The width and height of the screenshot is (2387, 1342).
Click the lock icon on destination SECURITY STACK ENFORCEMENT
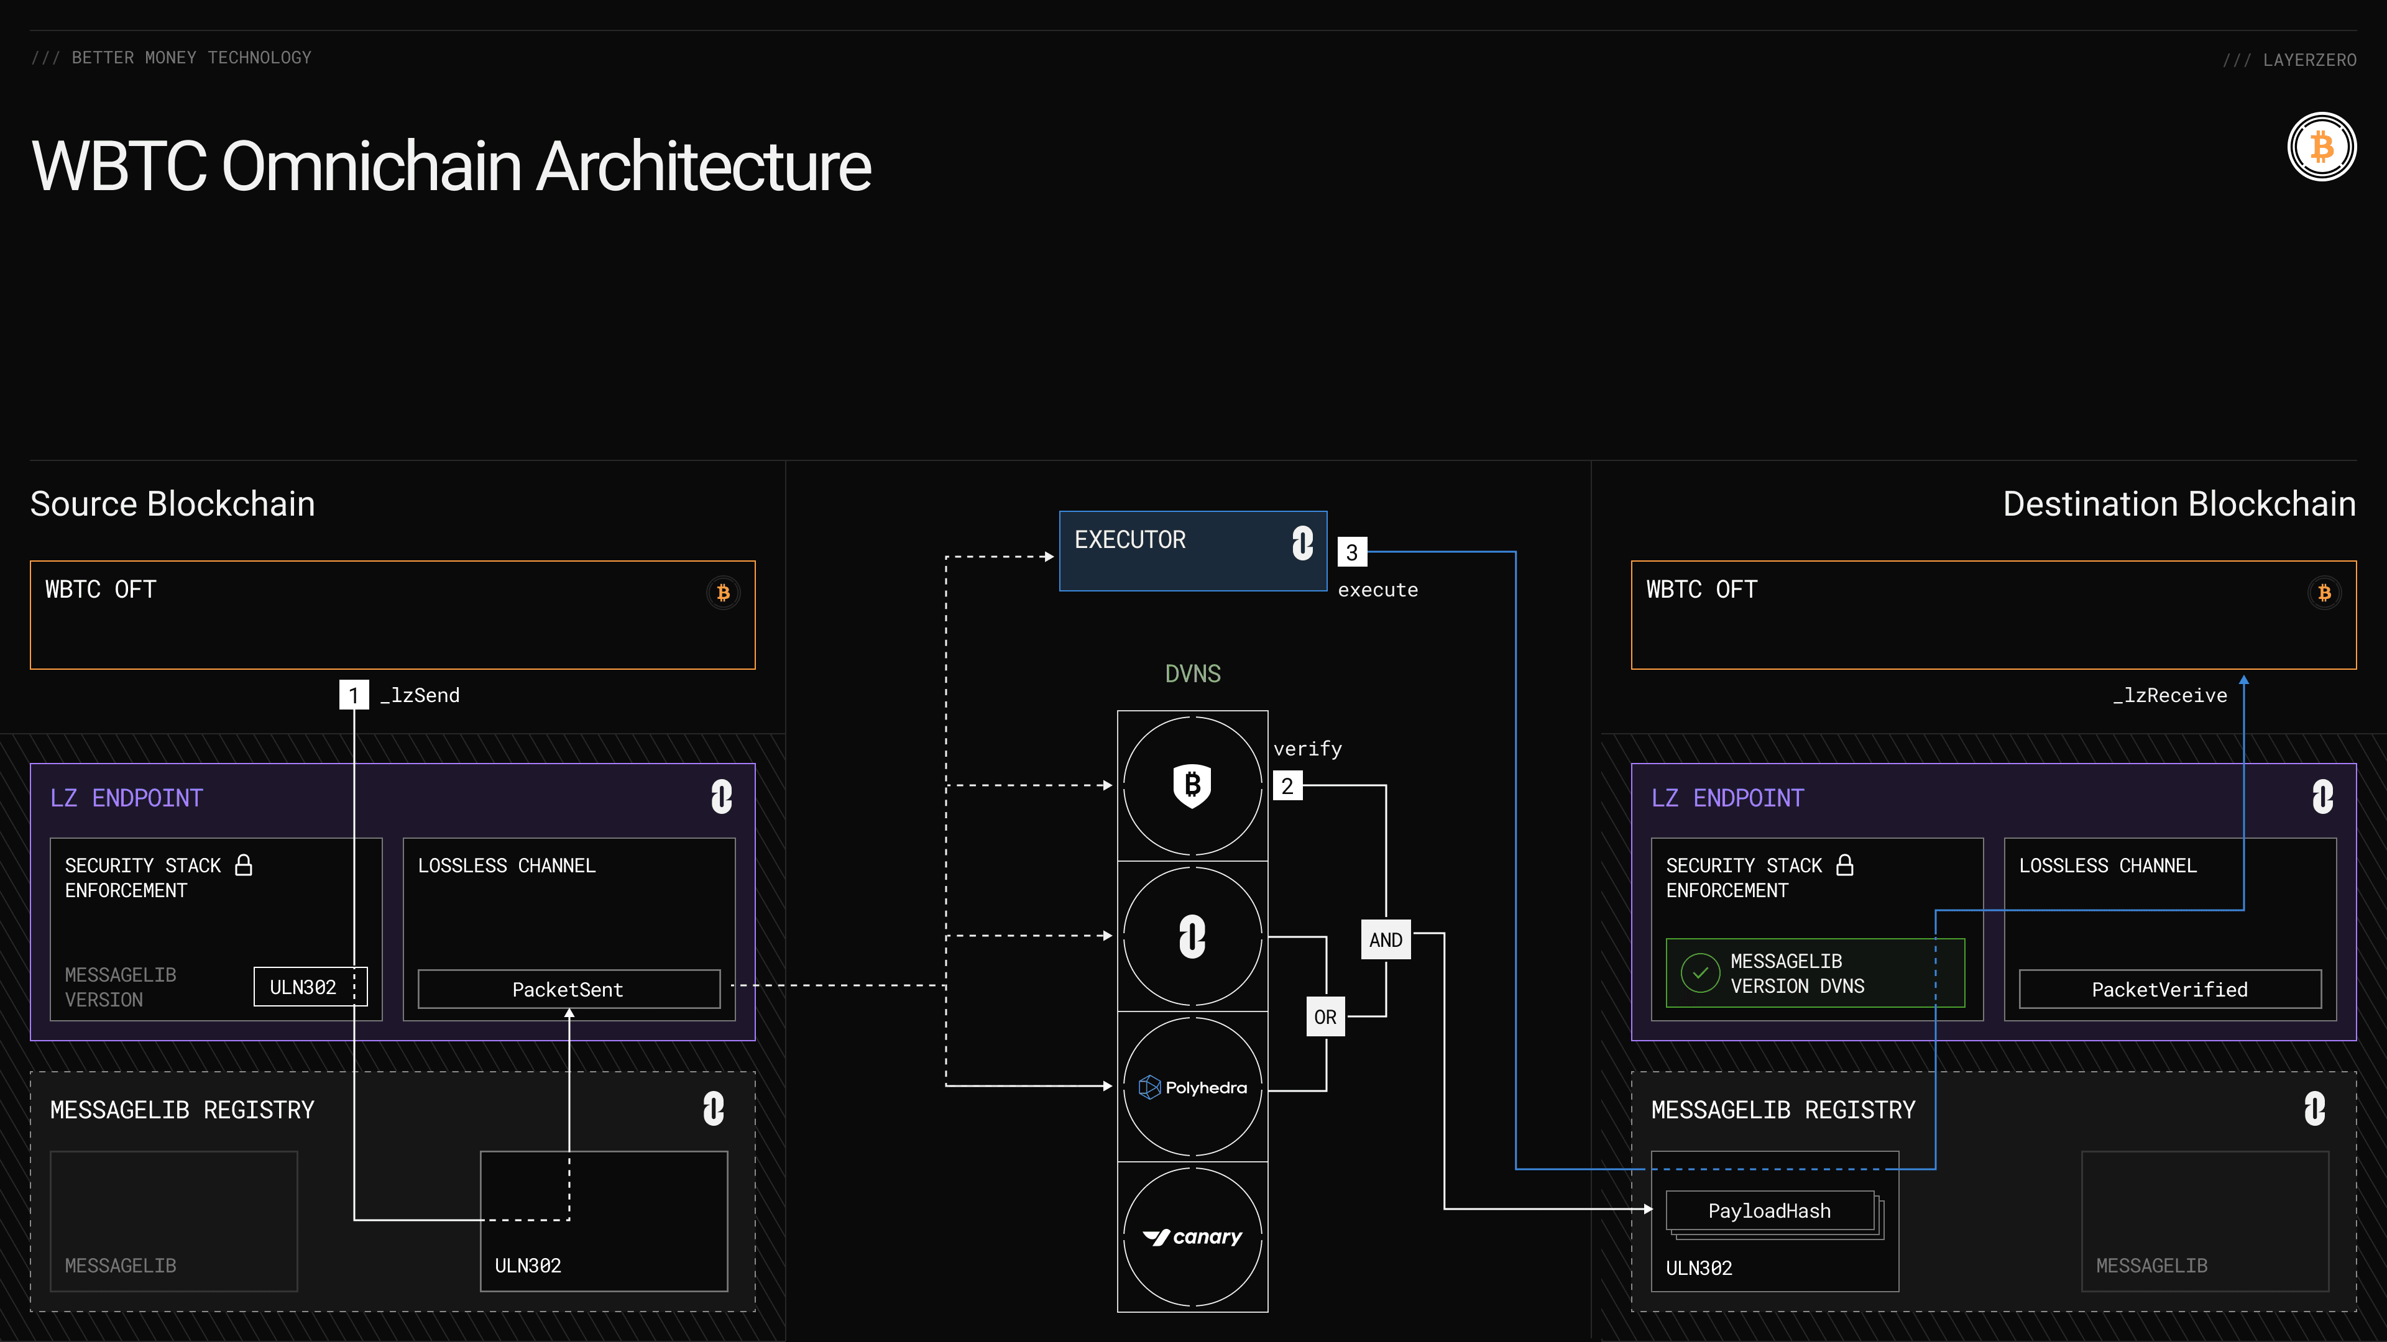[1844, 865]
